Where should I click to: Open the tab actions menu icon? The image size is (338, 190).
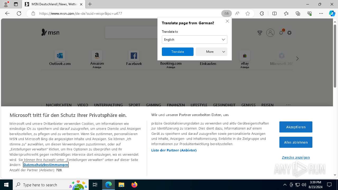[16, 4]
